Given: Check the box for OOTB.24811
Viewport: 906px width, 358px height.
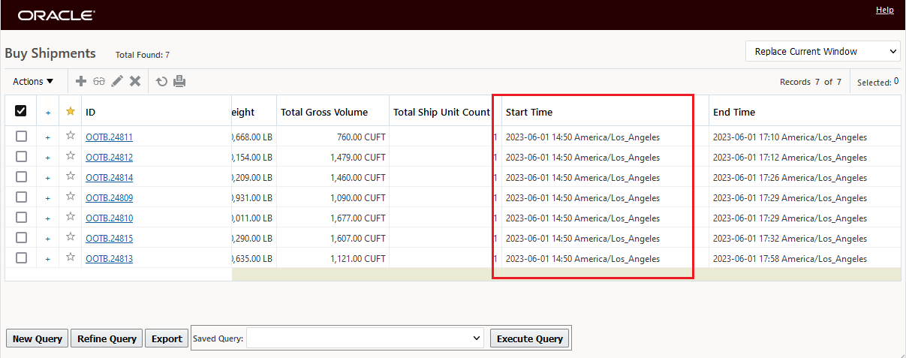Looking at the screenshot, I should pyautogui.click(x=21, y=136).
